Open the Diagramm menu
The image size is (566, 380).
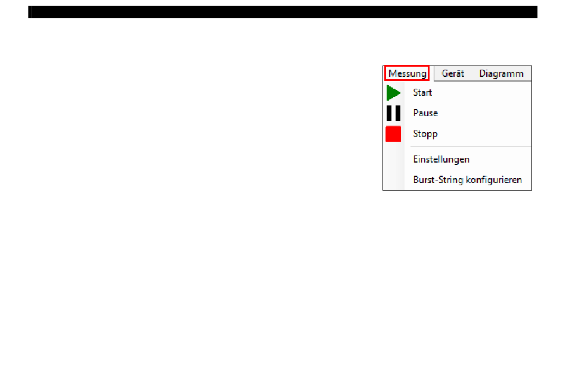point(501,74)
